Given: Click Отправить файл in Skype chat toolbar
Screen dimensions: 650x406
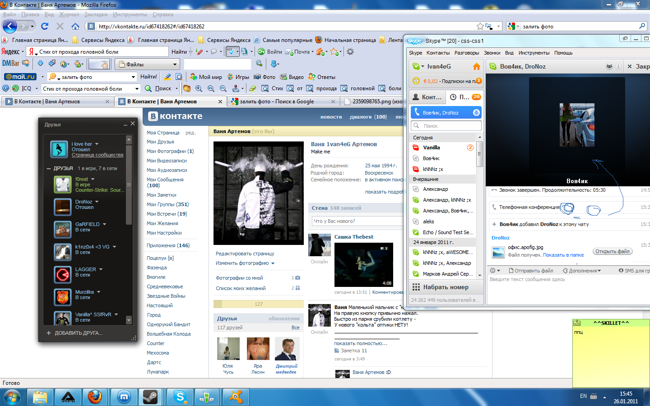Looking at the screenshot, I should [x=531, y=271].
